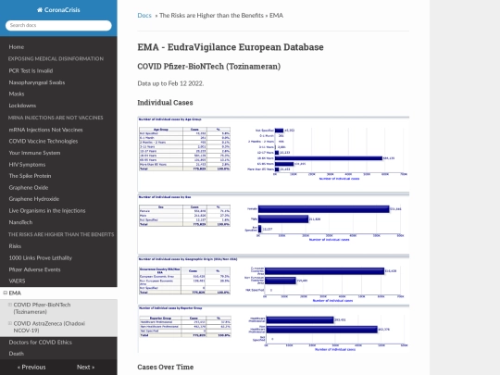Screen dimensions: 500x375
Task: Click the EXPOSING MEDICAL DISINFORMATION caption
Action: click(56, 58)
